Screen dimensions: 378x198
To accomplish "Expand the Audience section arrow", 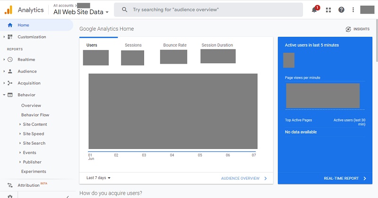I will coord(4,71).
